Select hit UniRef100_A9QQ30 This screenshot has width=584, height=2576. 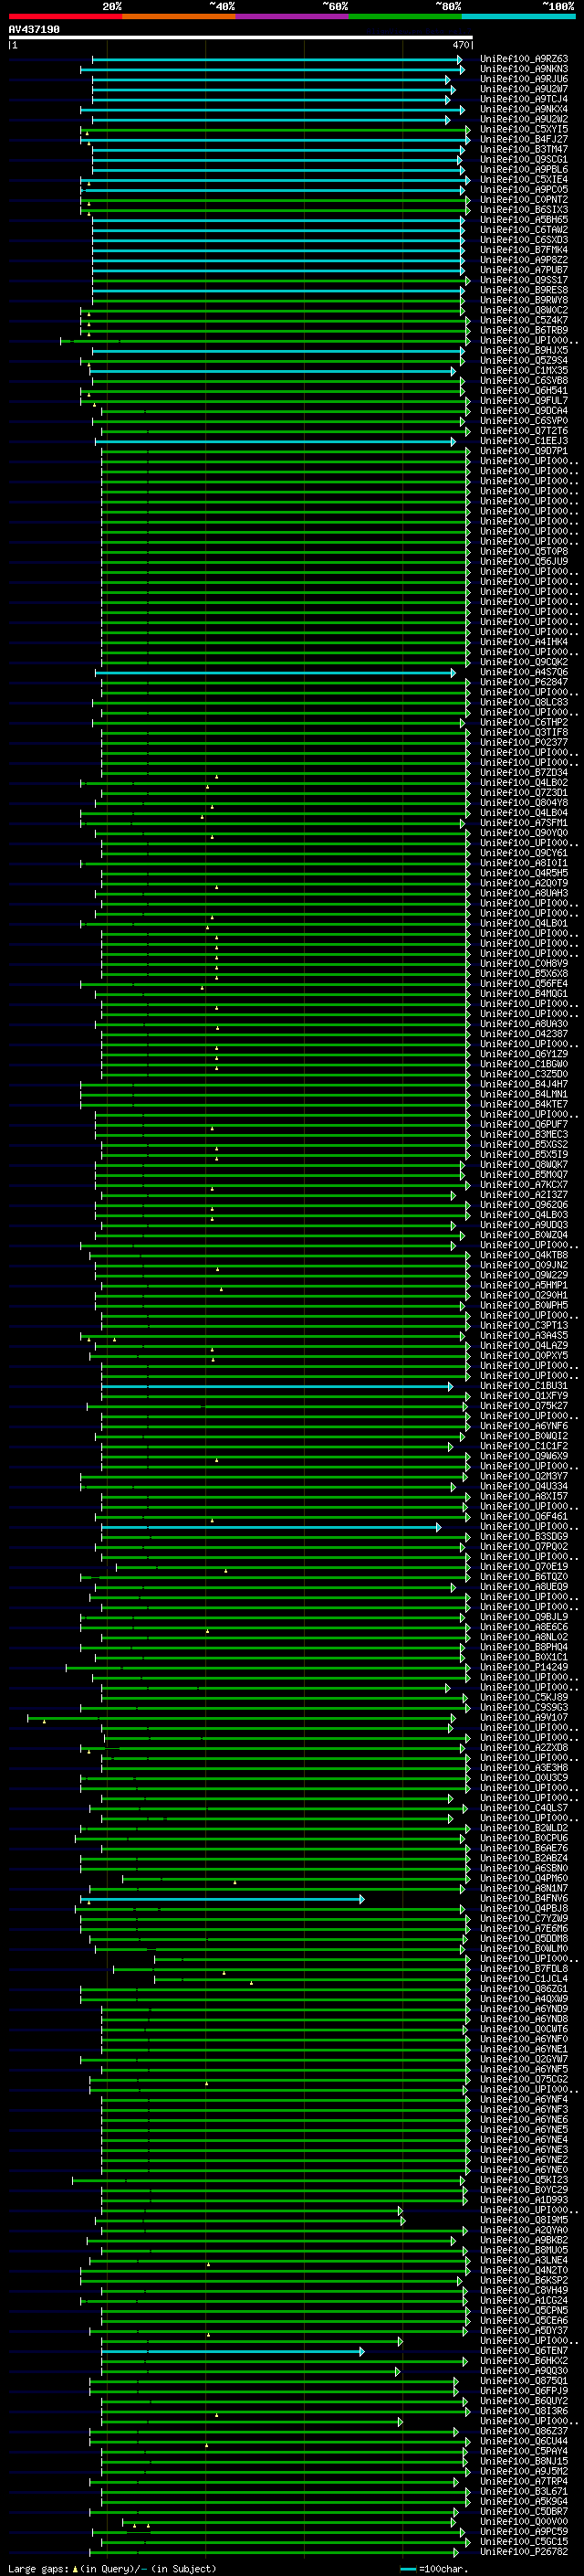524,2371
